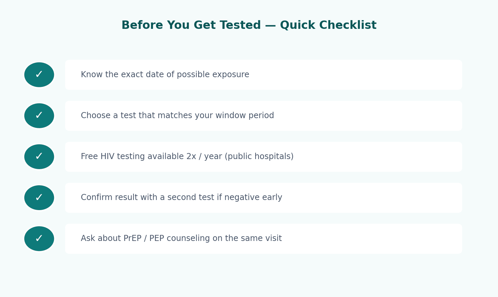Click the words 'if negative early'
498x297 pixels.
coord(250,198)
